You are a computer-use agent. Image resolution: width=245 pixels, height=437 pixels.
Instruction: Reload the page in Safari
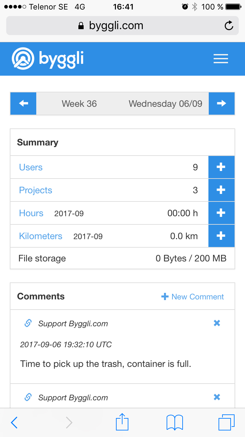(x=229, y=26)
